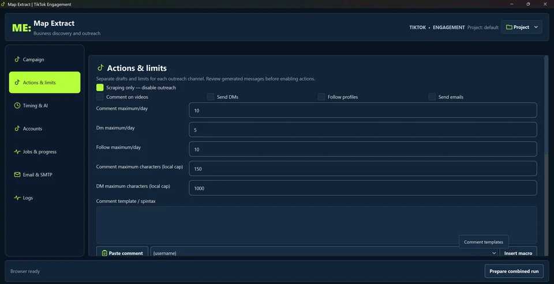This screenshot has width=554, height=284.
Task: Tick the Follow profiles checkbox
Action: click(321, 97)
